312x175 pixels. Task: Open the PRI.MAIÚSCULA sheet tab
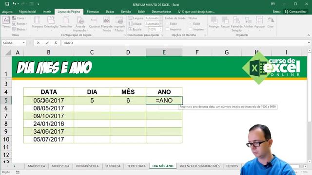click(x=87, y=166)
